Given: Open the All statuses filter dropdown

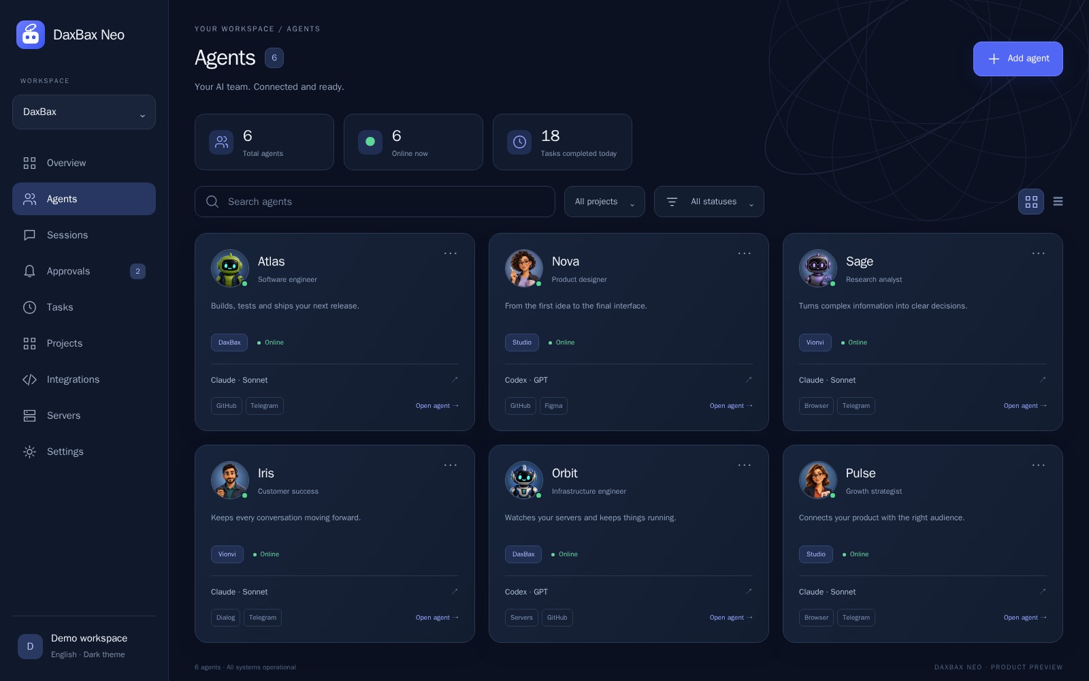Looking at the screenshot, I should pyautogui.click(x=709, y=202).
